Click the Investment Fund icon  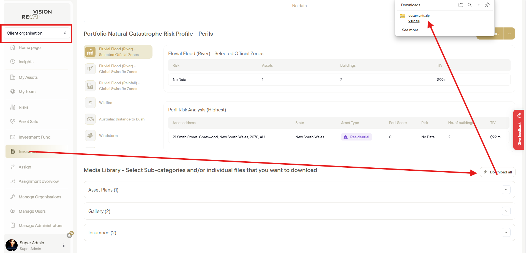pos(13,137)
